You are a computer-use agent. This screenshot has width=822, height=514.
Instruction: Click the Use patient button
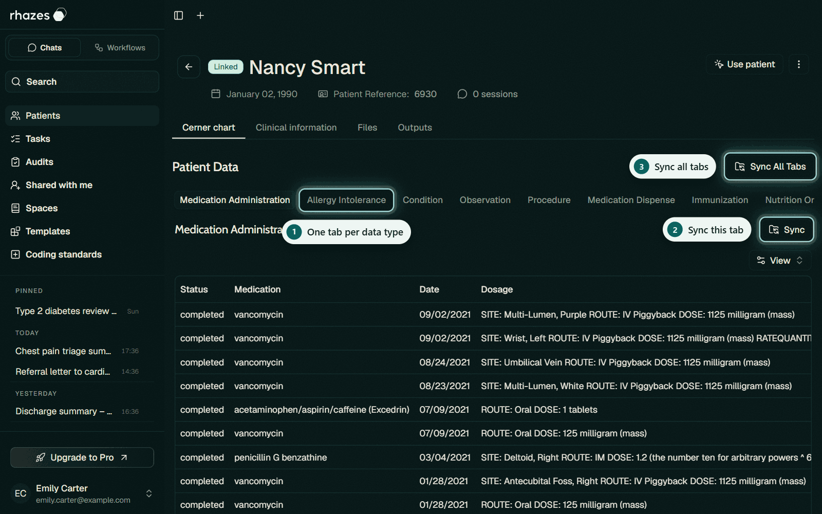tap(744, 64)
